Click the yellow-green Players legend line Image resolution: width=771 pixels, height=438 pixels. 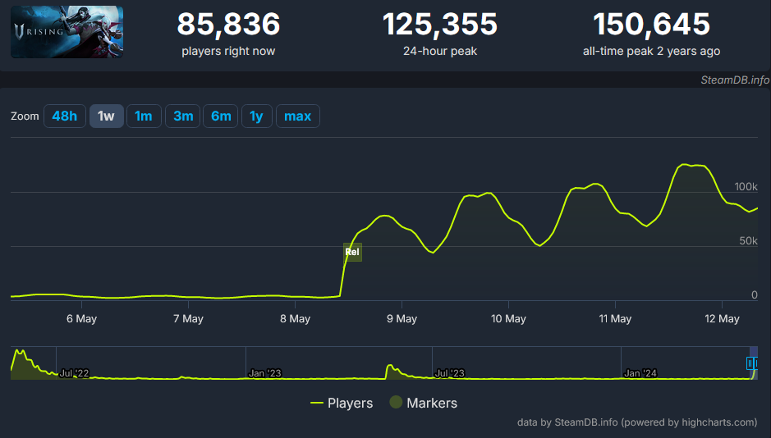(x=316, y=403)
